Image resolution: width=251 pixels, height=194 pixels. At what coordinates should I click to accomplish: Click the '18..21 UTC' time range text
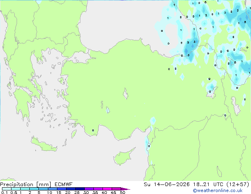point(208,184)
